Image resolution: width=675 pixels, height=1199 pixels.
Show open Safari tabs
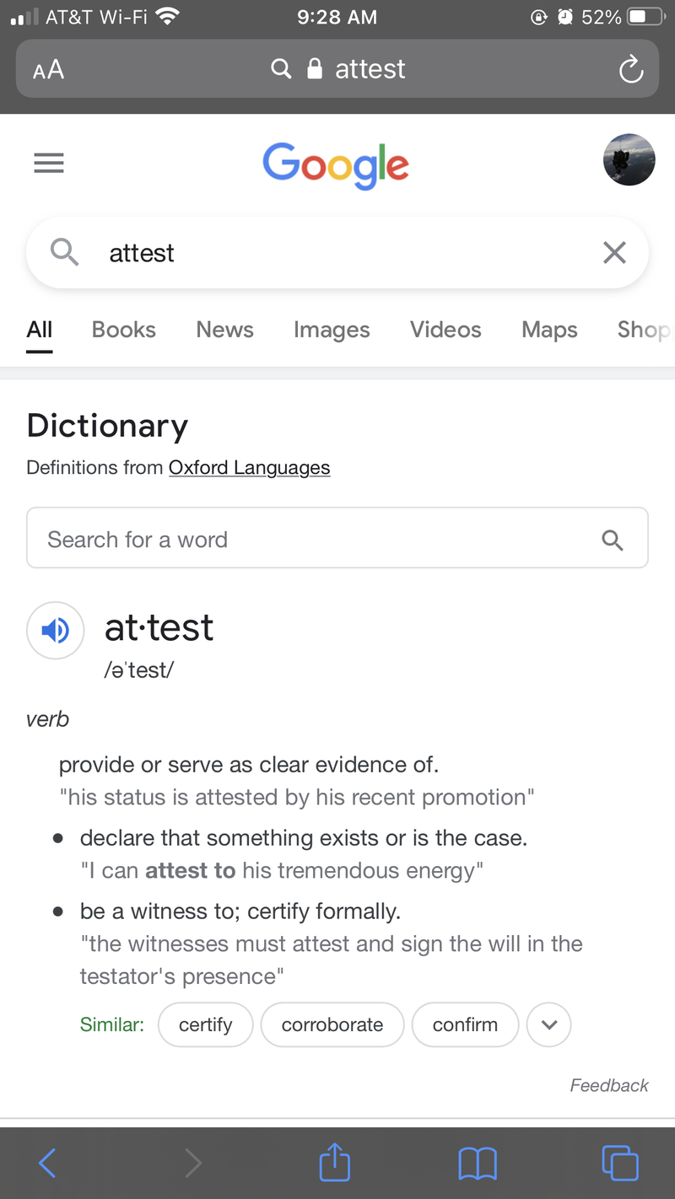click(x=619, y=1164)
